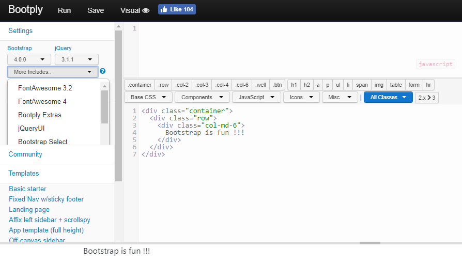This screenshot has height=280, width=462.
Task: Insert table tag button
Action: tap(396, 85)
